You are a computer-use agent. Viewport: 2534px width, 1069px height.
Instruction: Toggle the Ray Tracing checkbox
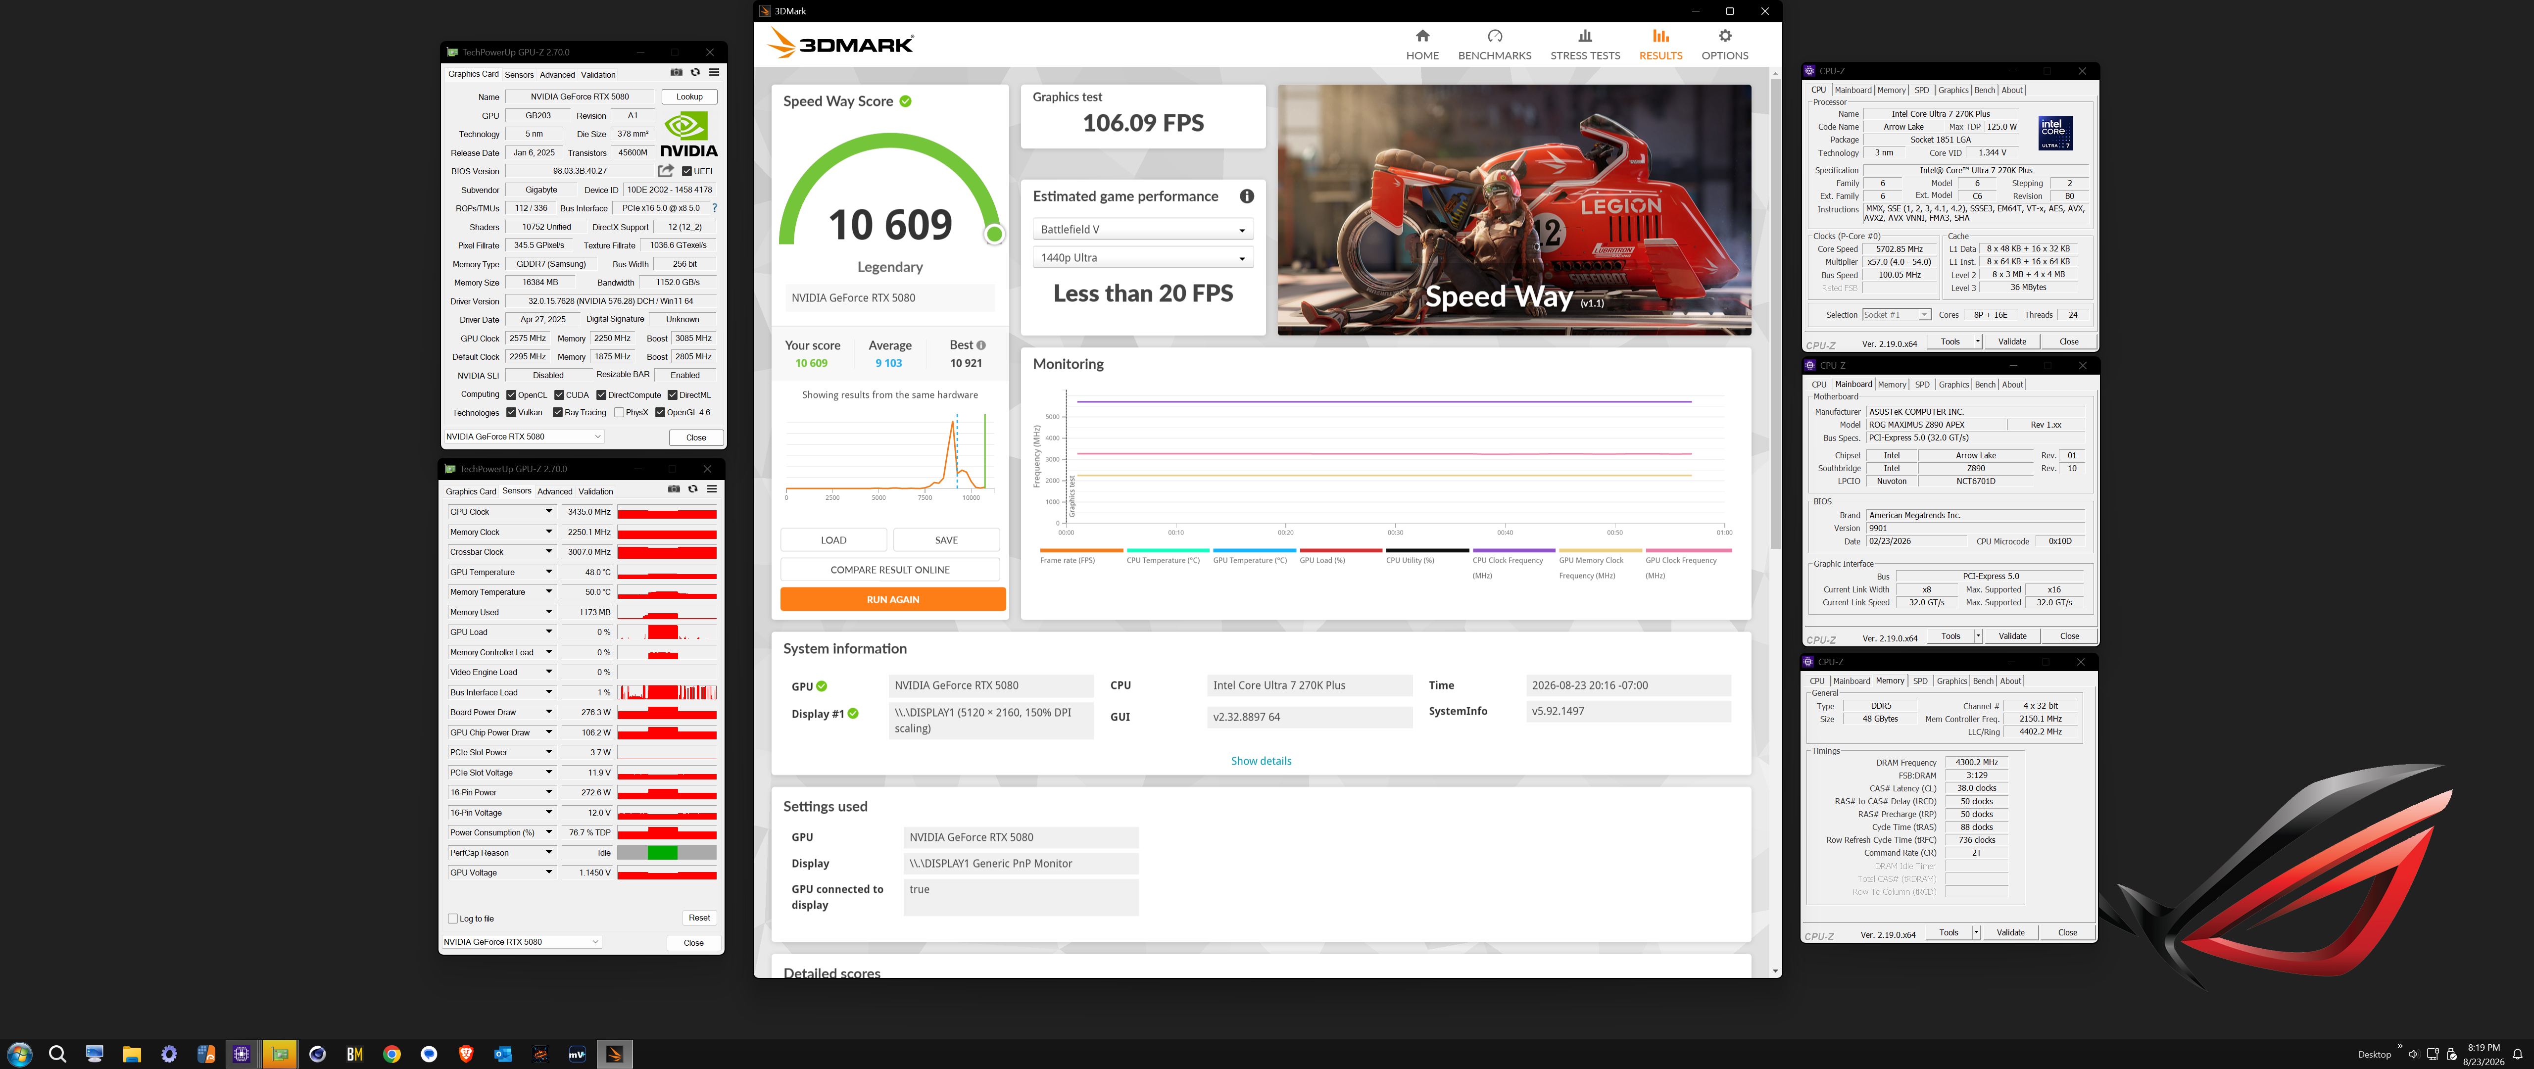(558, 413)
